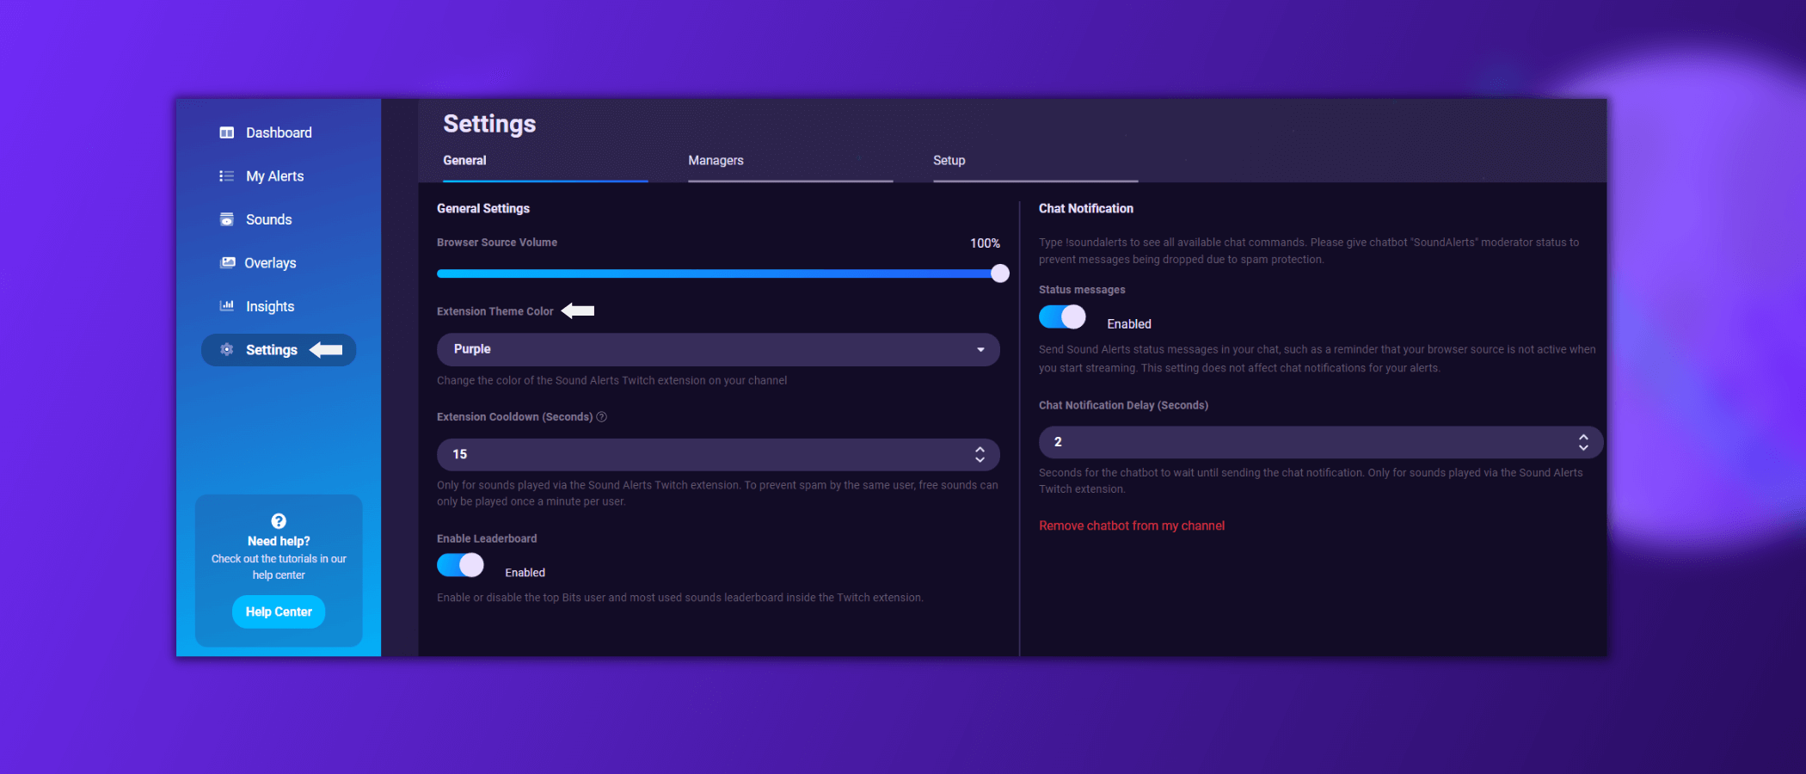Click the Need help? text
1806x774 pixels.
tap(279, 541)
